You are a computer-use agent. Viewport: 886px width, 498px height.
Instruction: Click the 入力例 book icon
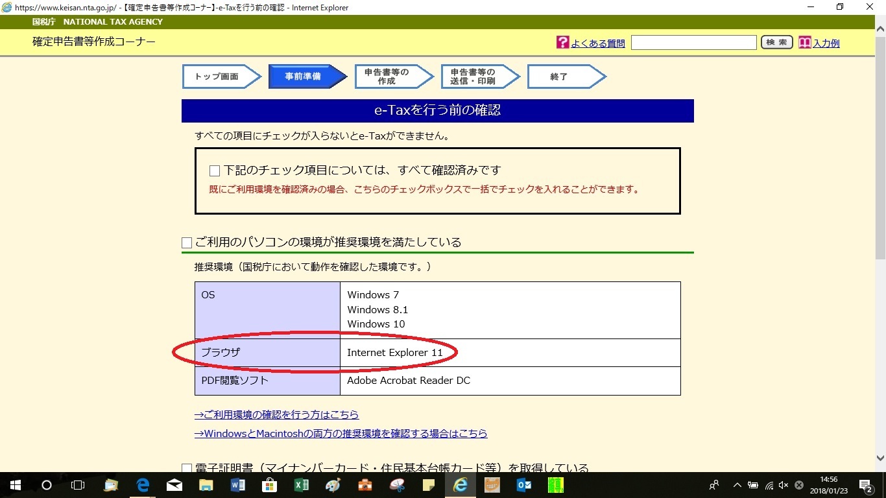pos(805,43)
